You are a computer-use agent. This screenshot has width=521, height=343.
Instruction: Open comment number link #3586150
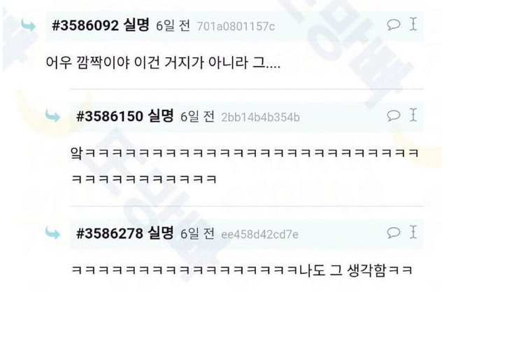coord(110,116)
